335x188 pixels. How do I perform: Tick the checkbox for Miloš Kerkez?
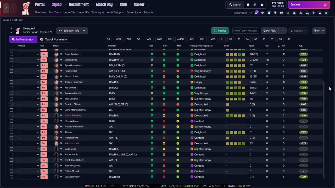(11, 60)
